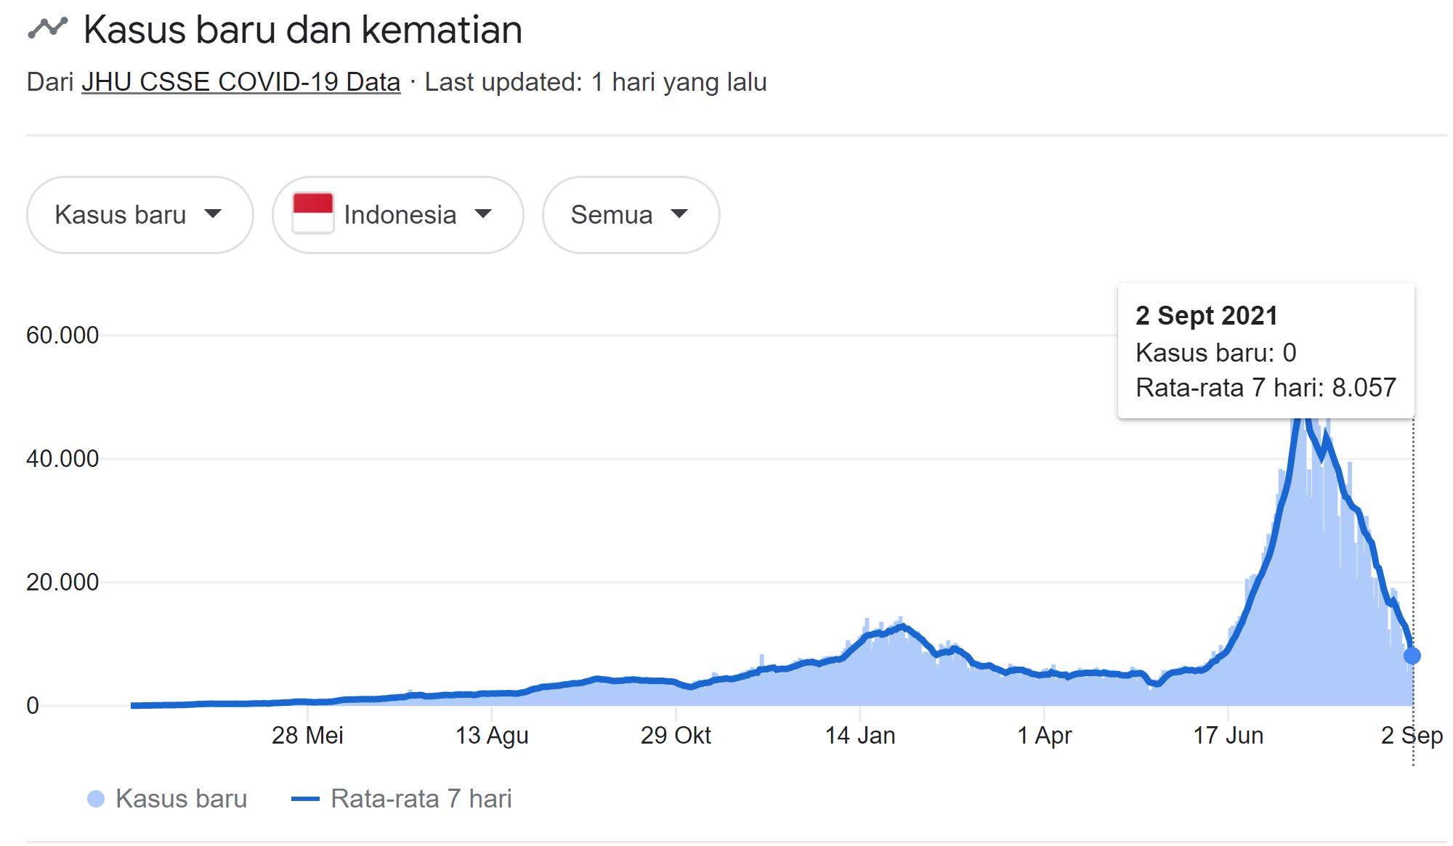Screen dimensions: 1453x846
Task: Click the 2 Sep axis label
Action: (1411, 736)
